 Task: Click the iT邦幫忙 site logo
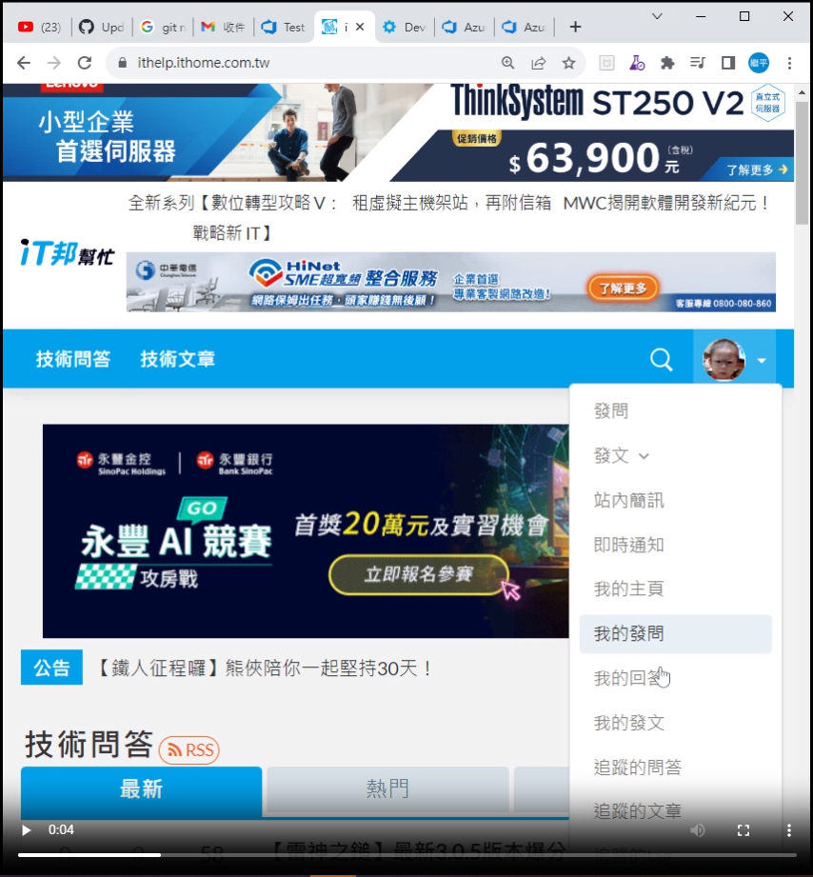[67, 252]
